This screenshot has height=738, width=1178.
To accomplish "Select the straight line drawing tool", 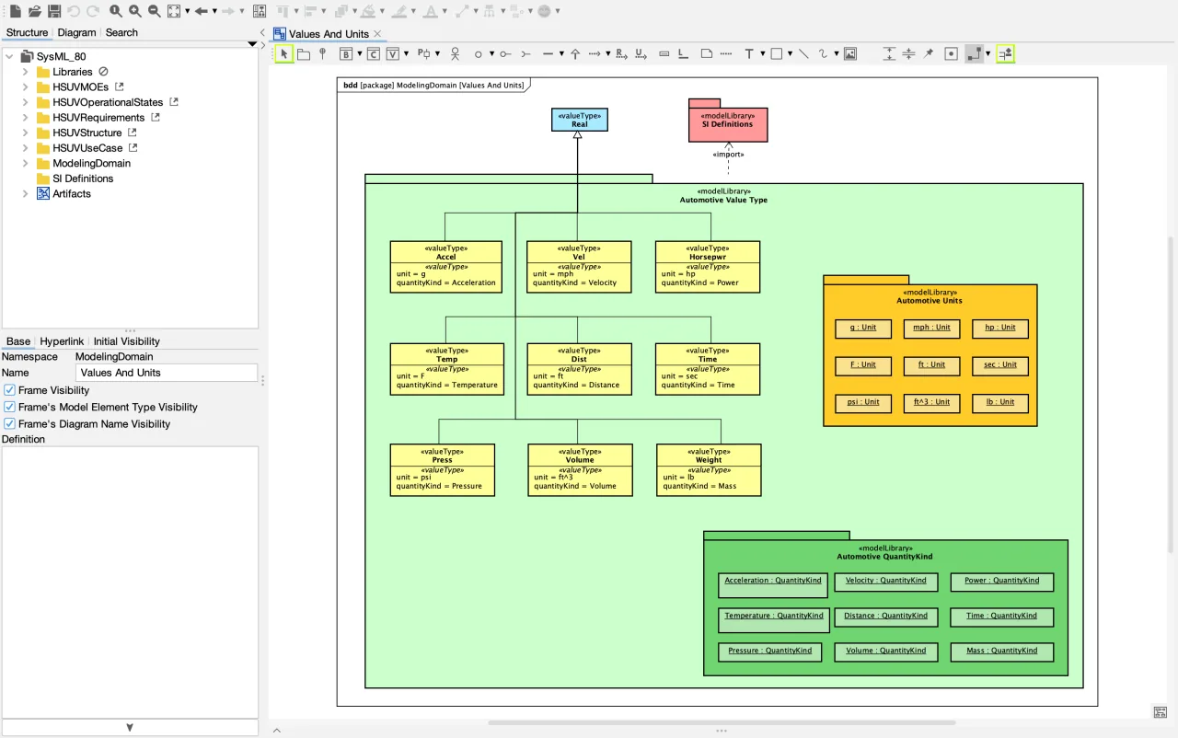I will coord(803,54).
